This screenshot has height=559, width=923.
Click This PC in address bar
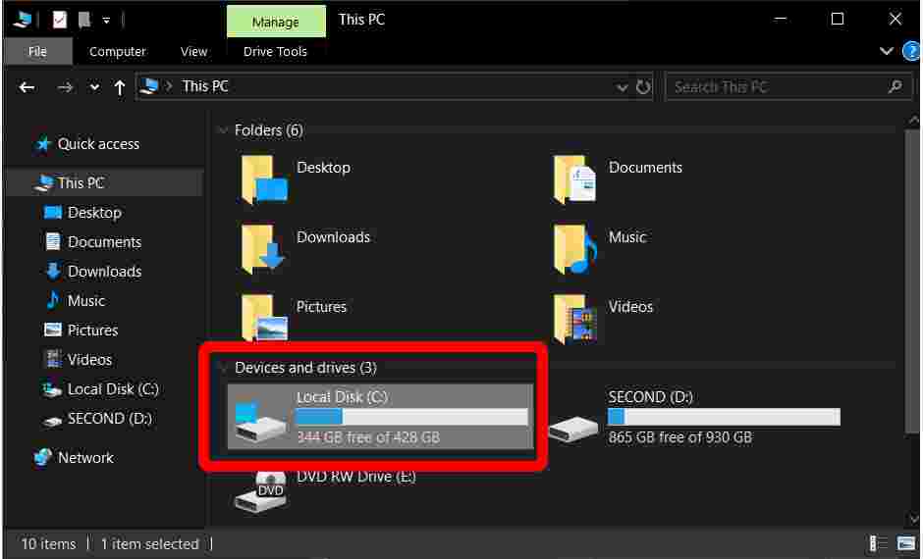coord(205,86)
